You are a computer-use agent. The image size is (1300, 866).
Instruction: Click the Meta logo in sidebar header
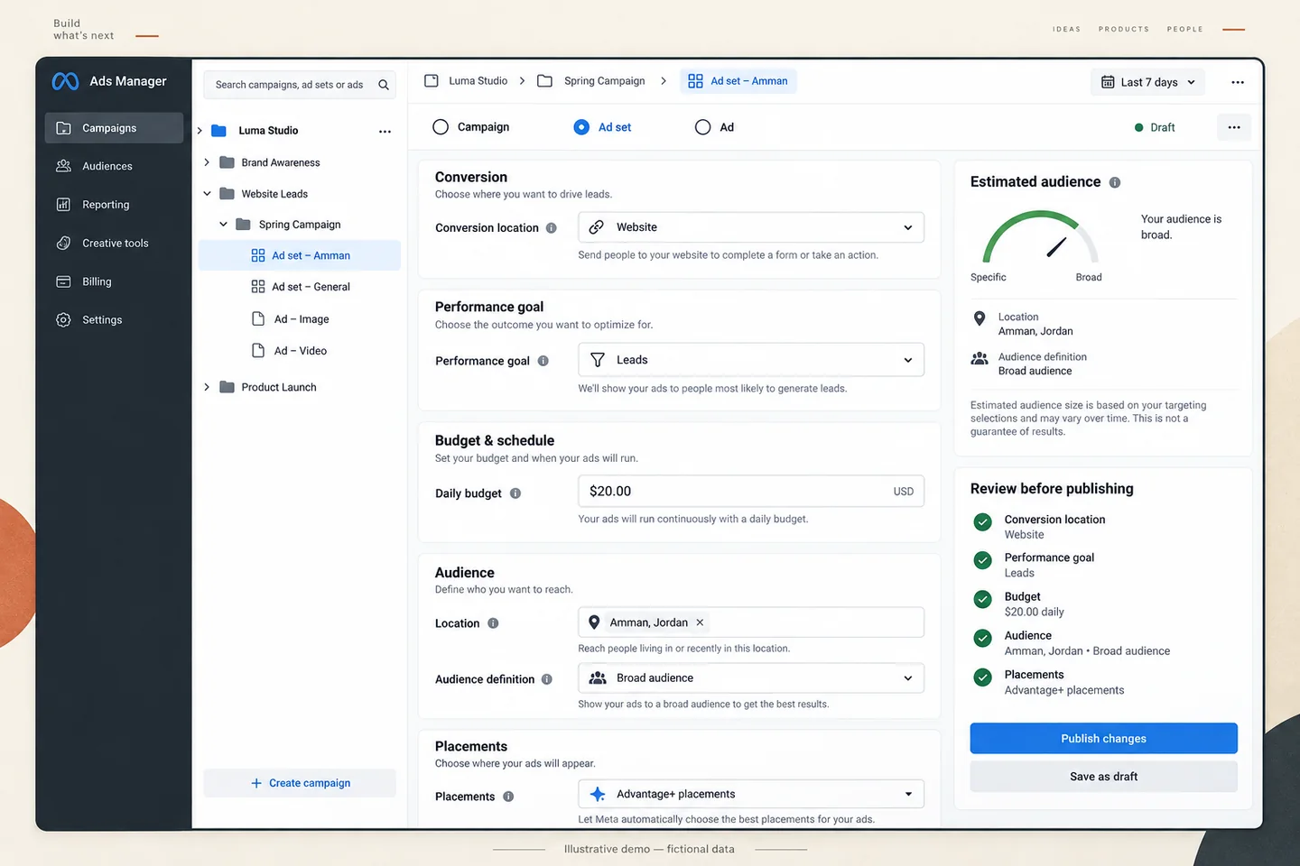coord(65,81)
